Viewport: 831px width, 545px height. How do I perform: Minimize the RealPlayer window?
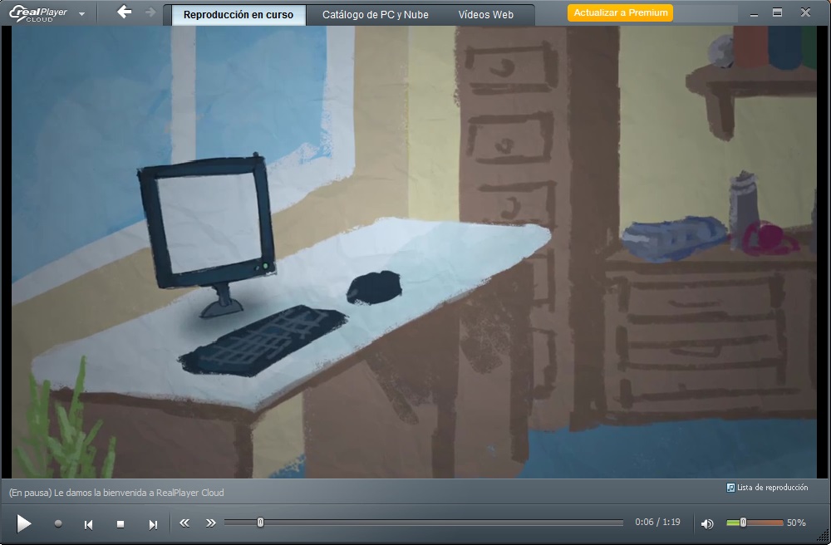tap(754, 14)
